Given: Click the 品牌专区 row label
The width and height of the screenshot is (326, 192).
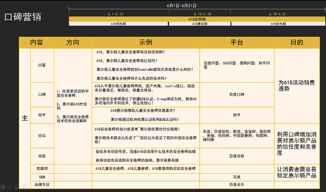Looking at the screenshot, I should 42,185.
